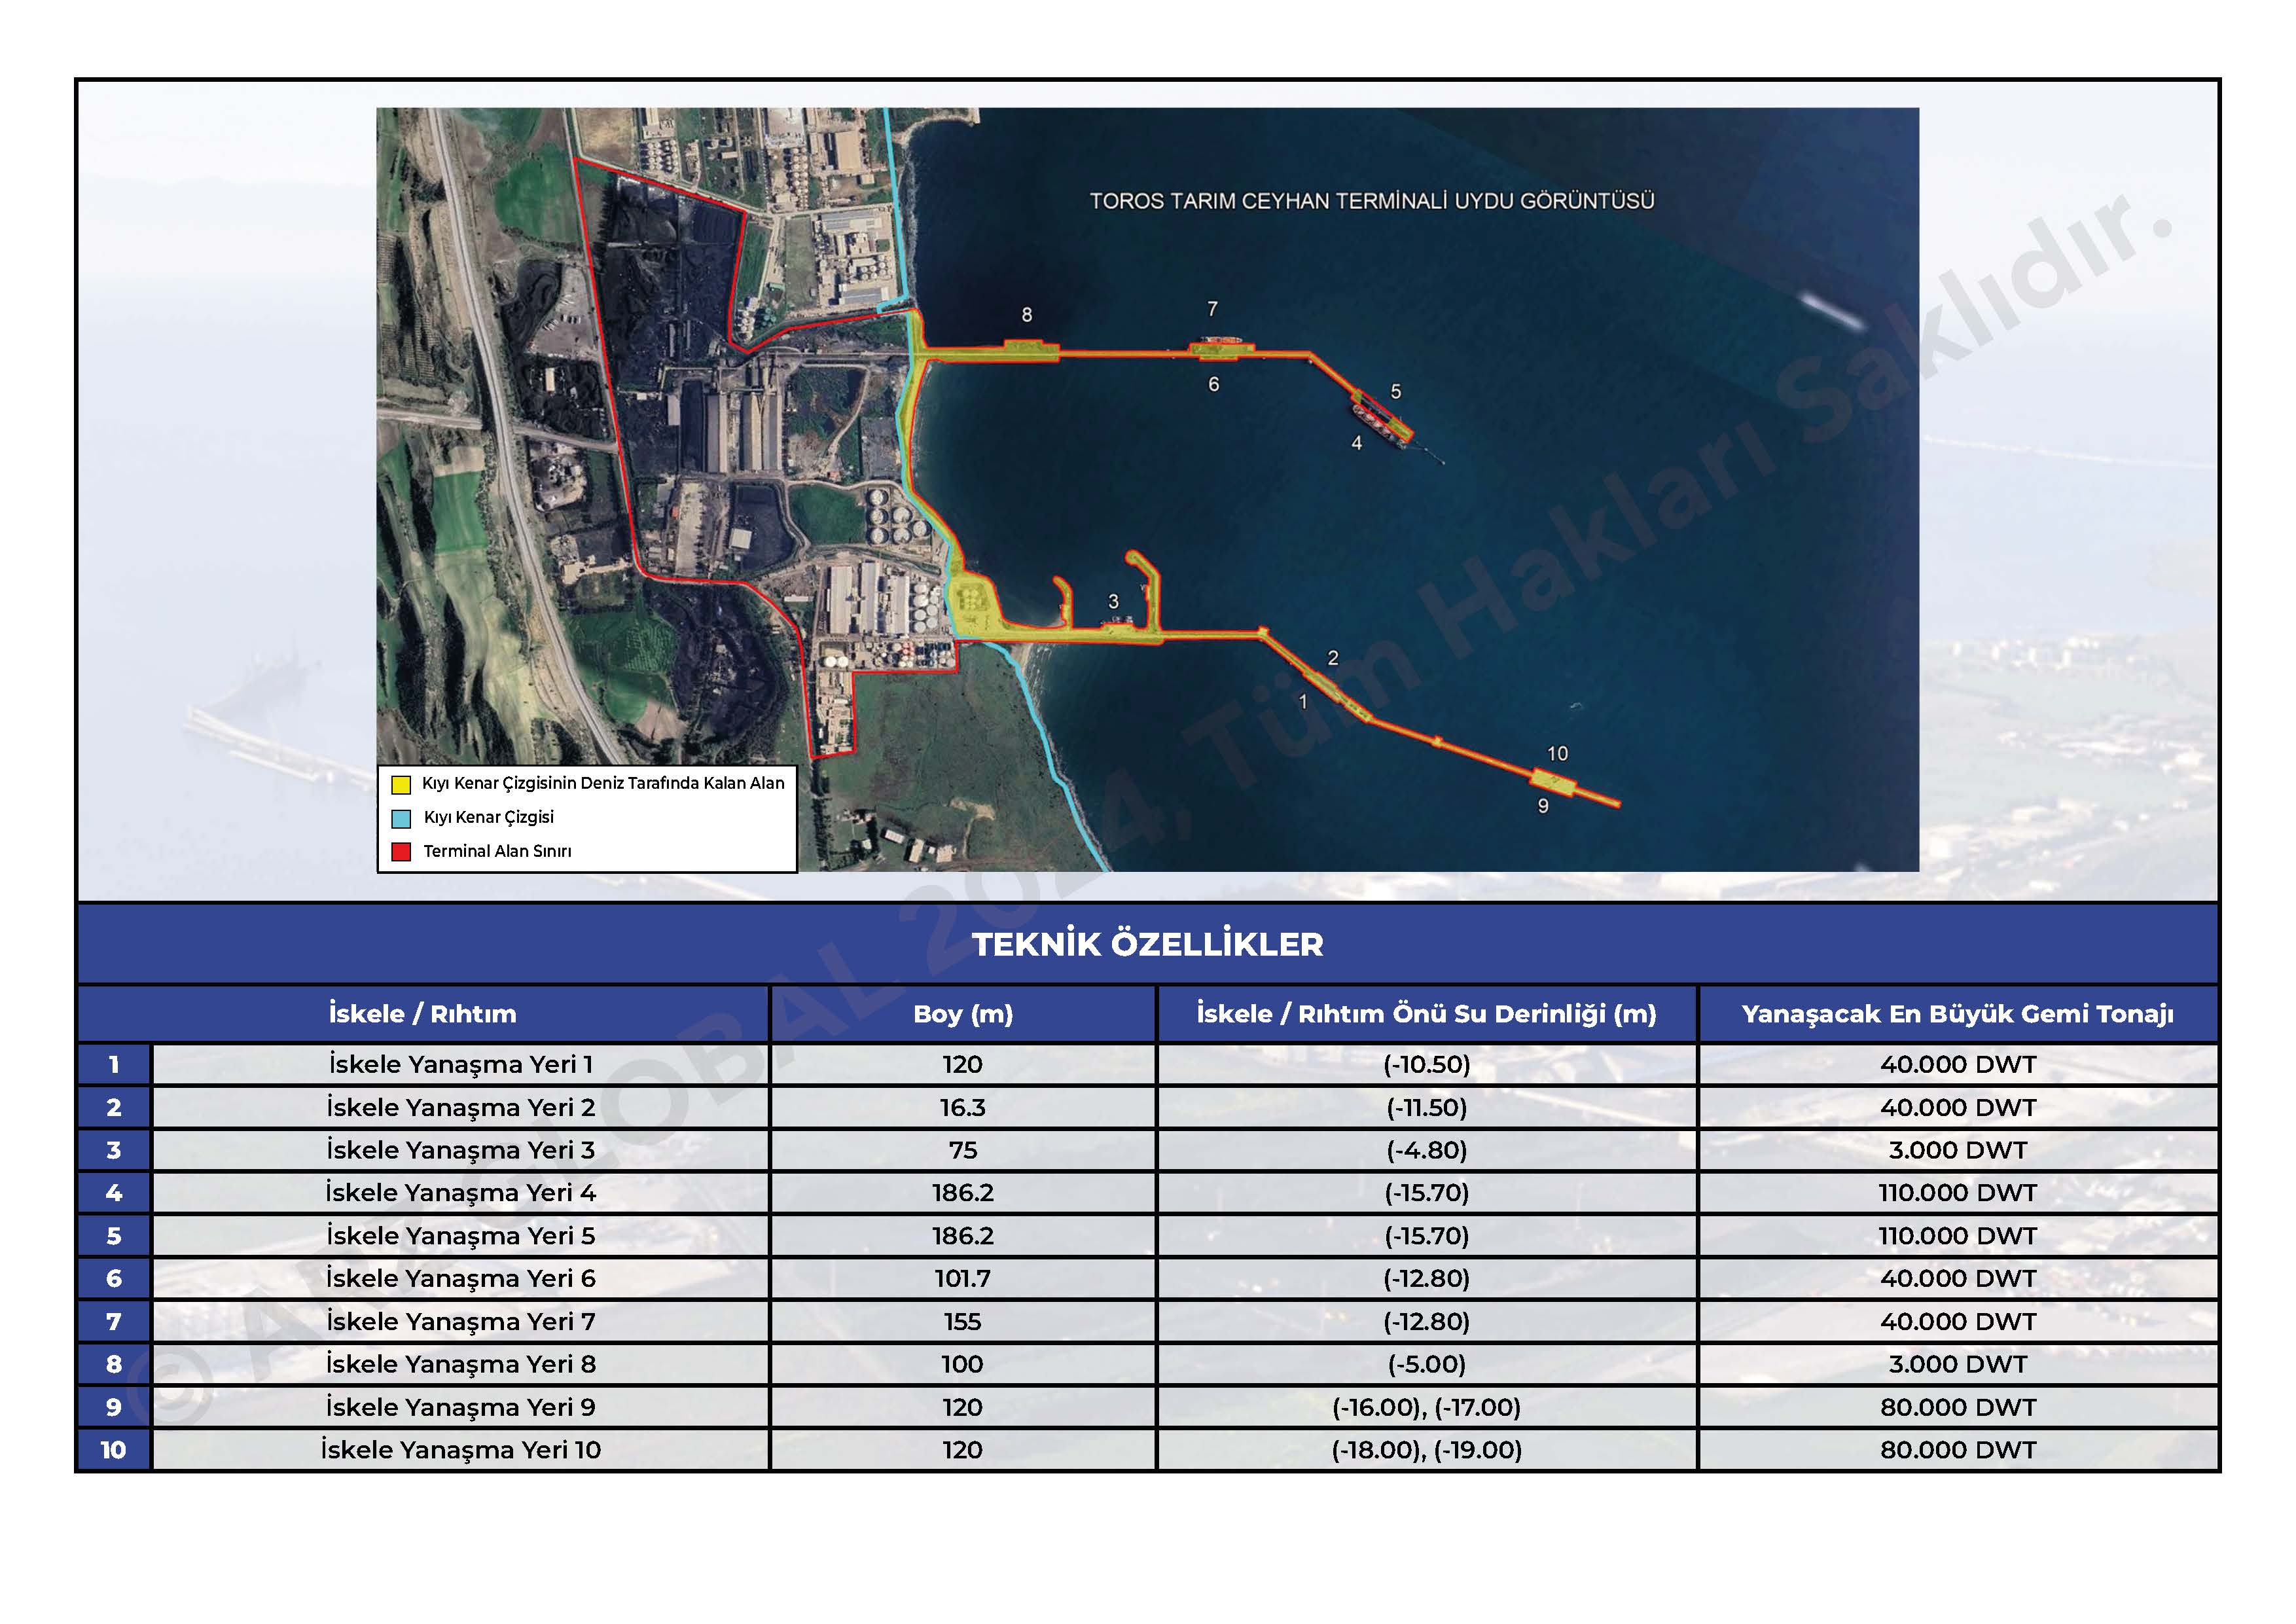The image size is (2296, 1624).
Task: Select 'İskele Yanaşma Yeri 10' cell
Action: pos(461,1450)
